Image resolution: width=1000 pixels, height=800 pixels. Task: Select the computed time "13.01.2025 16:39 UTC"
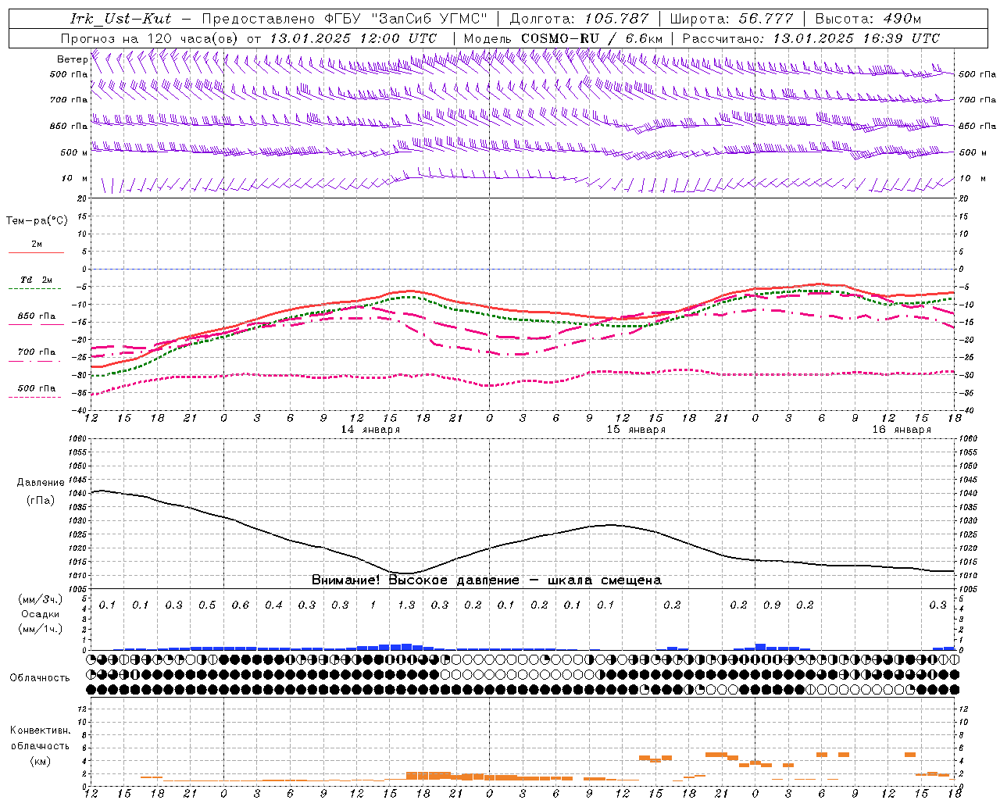(856, 38)
